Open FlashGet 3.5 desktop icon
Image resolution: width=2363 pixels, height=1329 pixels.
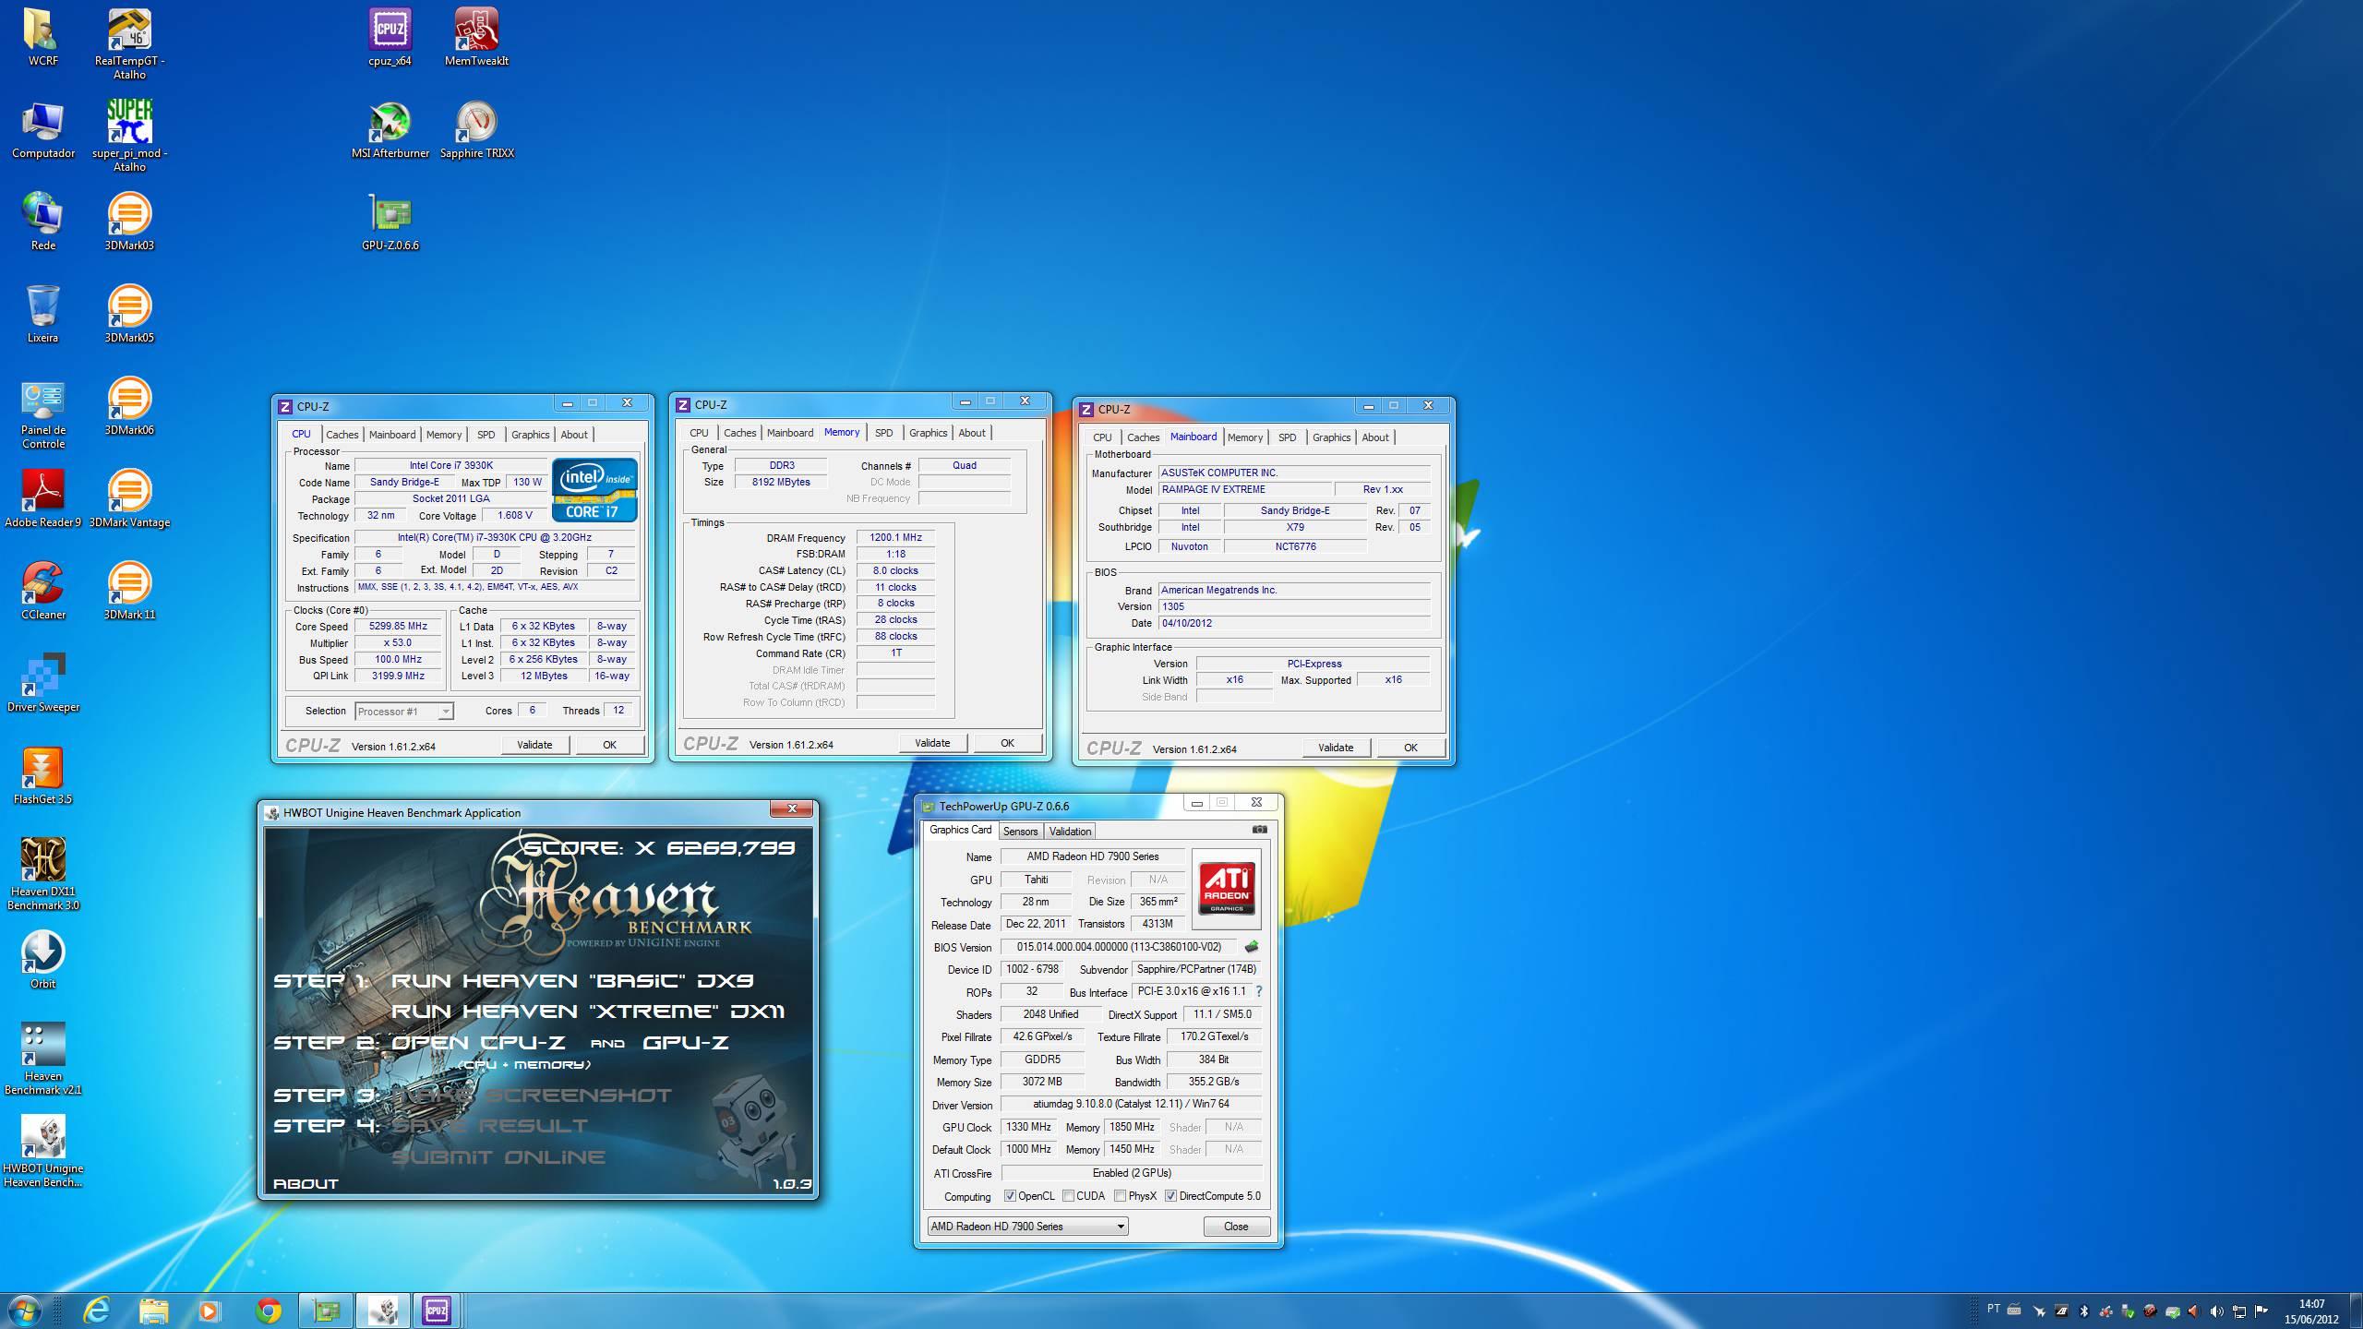42,775
